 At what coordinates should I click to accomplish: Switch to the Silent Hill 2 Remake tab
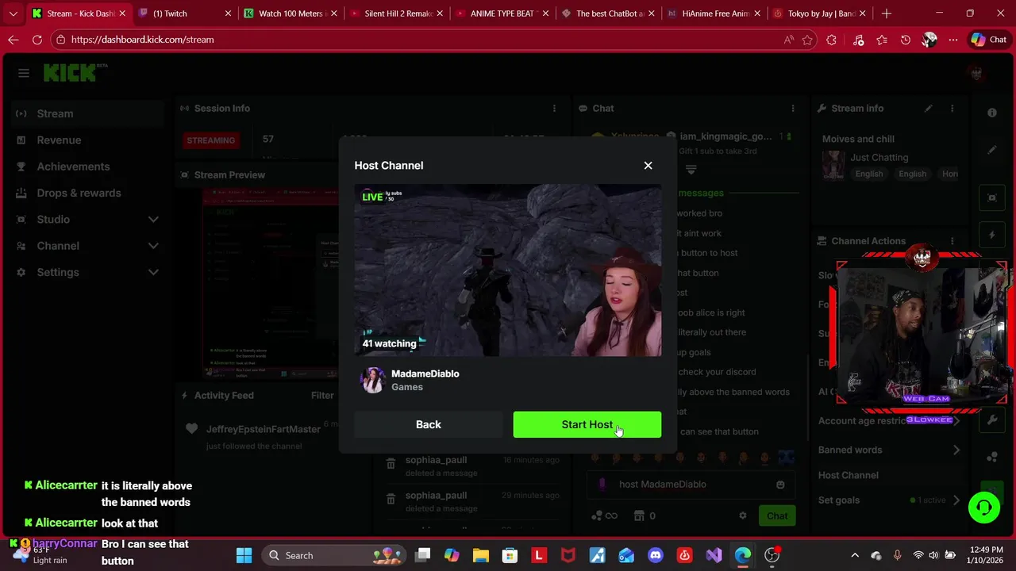click(398, 13)
